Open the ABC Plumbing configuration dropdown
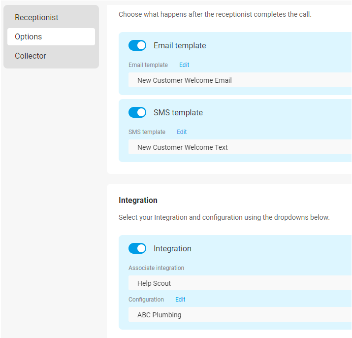 click(x=240, y=315)
